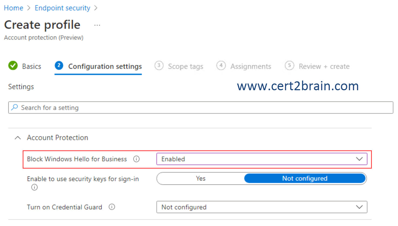Open the ellipsis more options menu
The width and height of the screenshot is (398, 226).
97,25
